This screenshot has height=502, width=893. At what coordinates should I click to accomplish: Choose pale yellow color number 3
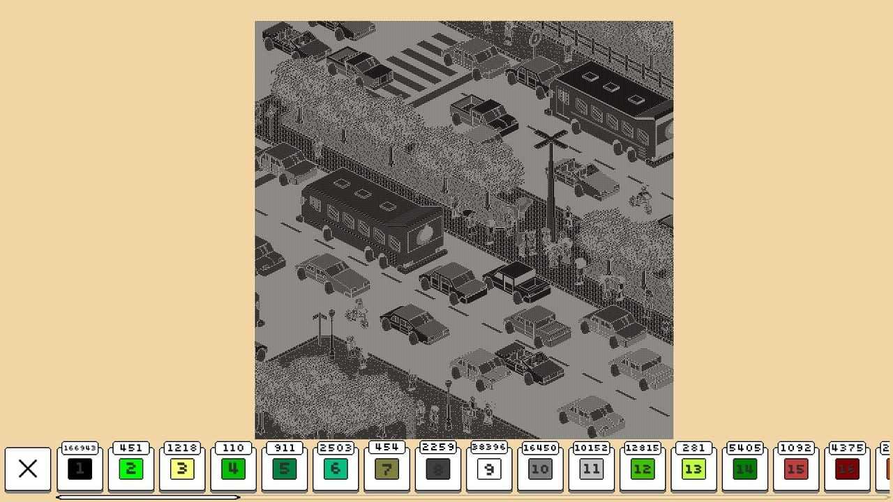182,469
